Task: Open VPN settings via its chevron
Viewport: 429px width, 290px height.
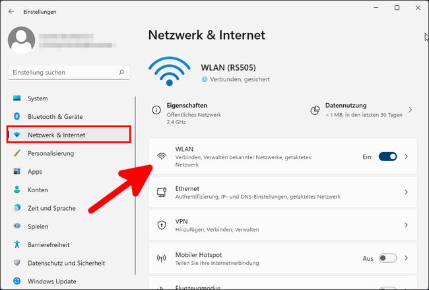Action: click(407, 225)
